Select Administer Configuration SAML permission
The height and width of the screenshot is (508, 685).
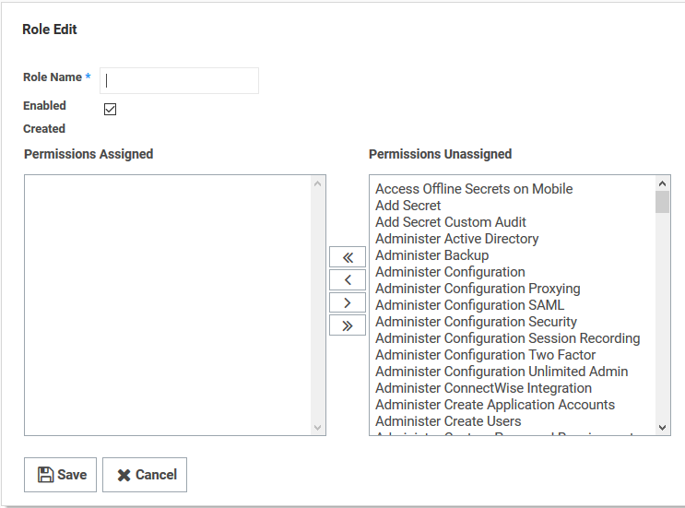coord(469,305)
